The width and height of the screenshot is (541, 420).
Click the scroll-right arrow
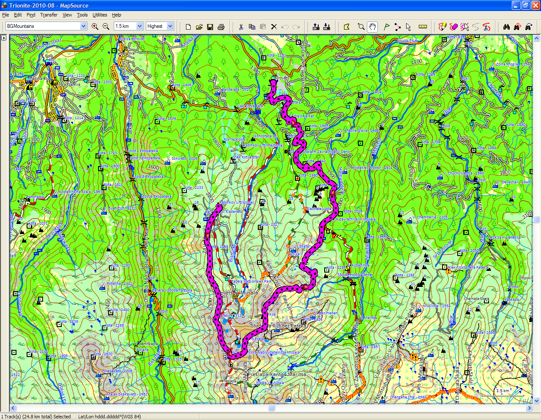click(529, 408)
